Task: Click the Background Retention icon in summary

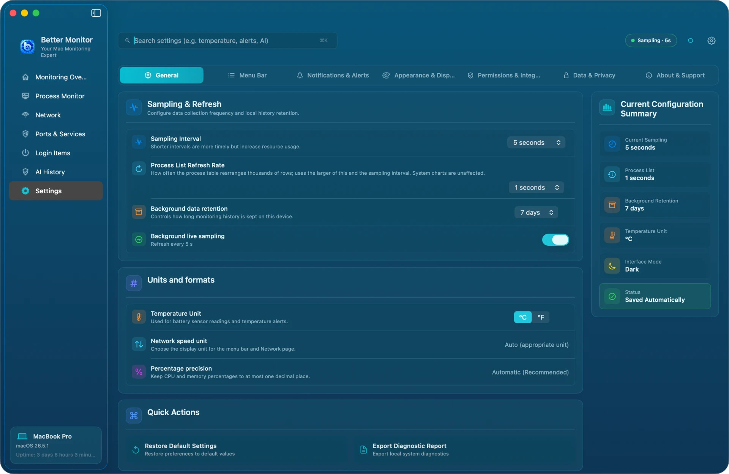Action: [x=612, y=205]
